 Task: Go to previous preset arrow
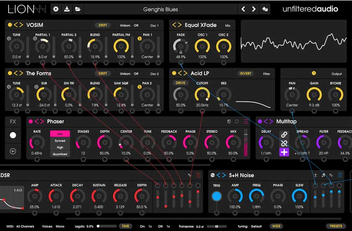tap(243, 9)
